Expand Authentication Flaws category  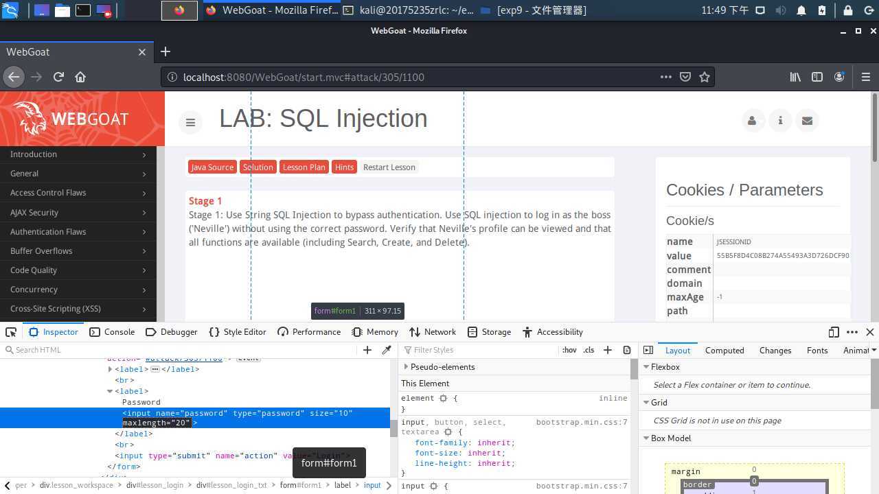[78, 232]
